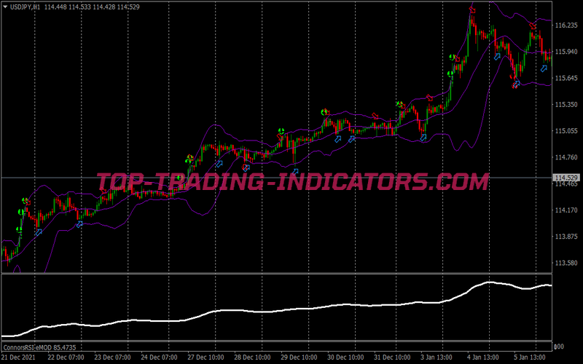
Task: Click the 113.580 price axis label
Action: coord(566,263)
